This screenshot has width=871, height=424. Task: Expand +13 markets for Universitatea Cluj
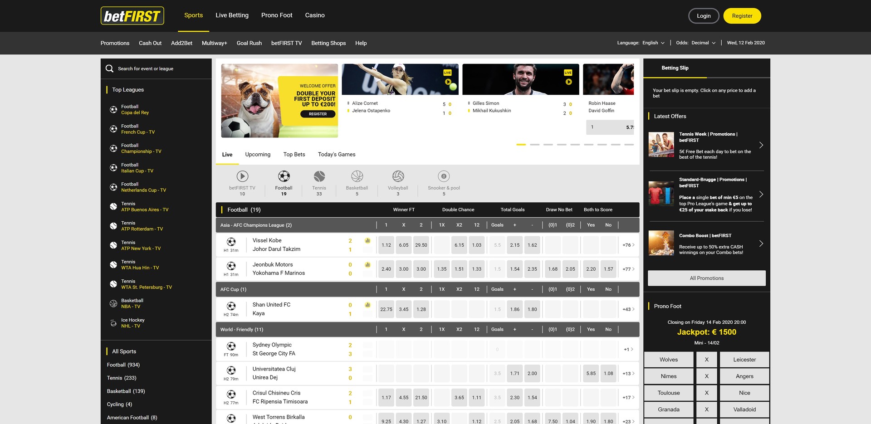pyautogui.click(x=628, y=374)
